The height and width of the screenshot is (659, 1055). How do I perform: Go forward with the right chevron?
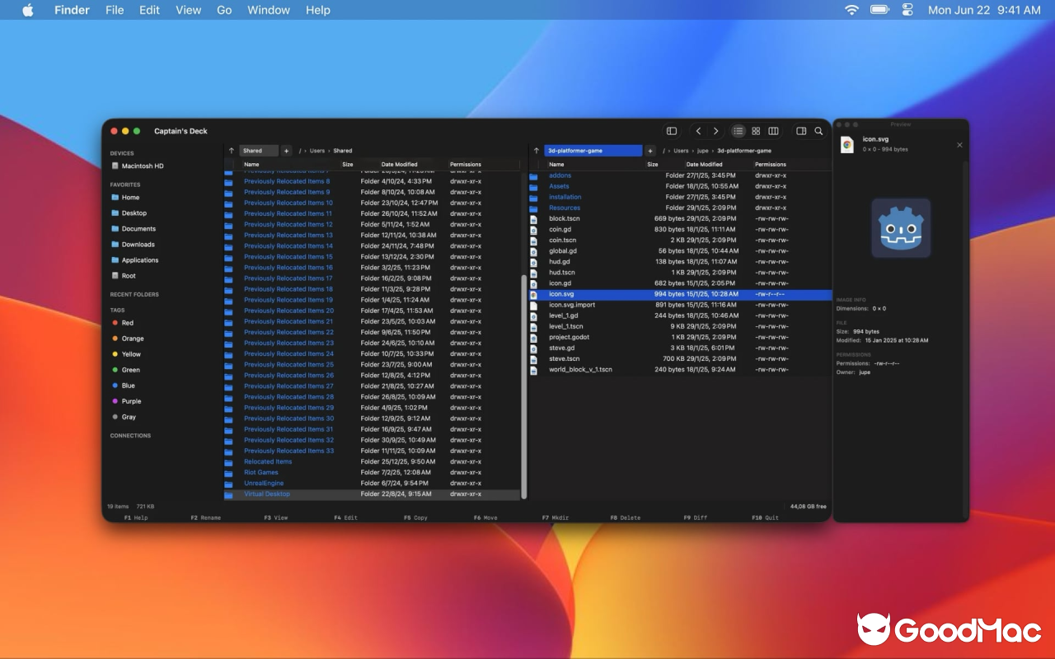715,131
